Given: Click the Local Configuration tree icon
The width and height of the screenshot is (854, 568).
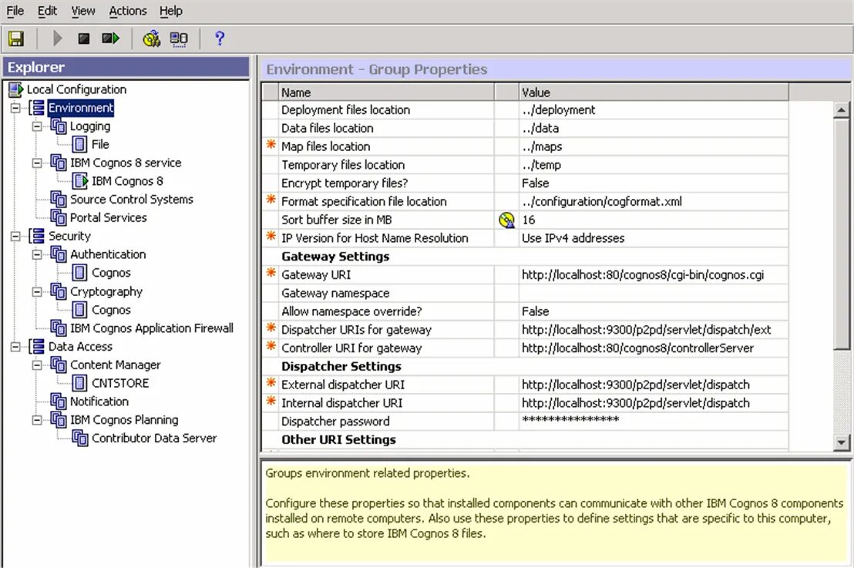Looking at the screenshot, I should point(15,89).
